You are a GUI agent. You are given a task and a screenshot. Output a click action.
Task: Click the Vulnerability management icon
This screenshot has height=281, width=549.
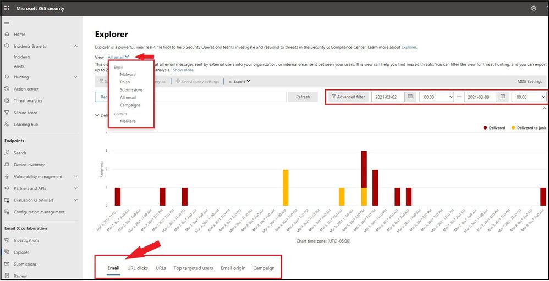click(x=7, y=177)
